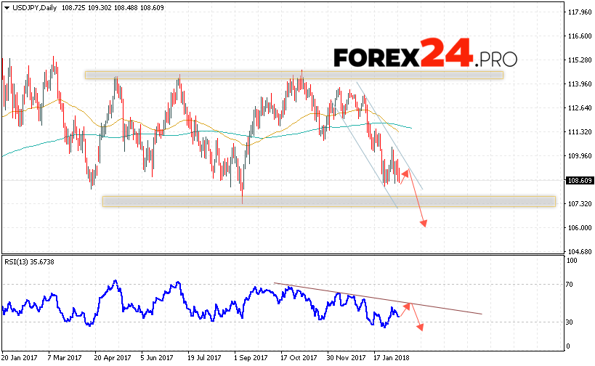The image size is (595, 366).
Task: Select the lower support zone rectangle
Action: point(328,201)
